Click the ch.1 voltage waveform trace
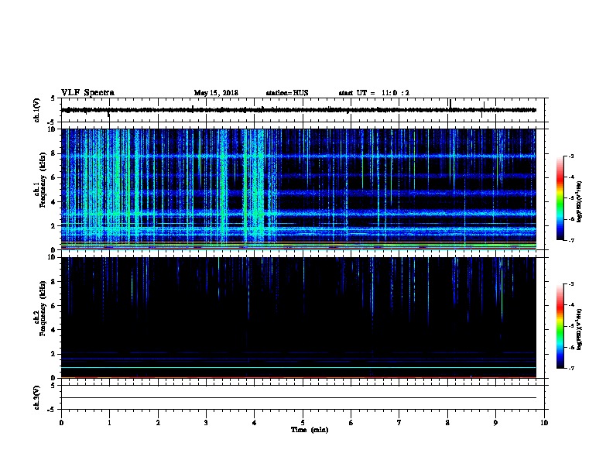Viewport: 613px width, 474px height. 299,110
